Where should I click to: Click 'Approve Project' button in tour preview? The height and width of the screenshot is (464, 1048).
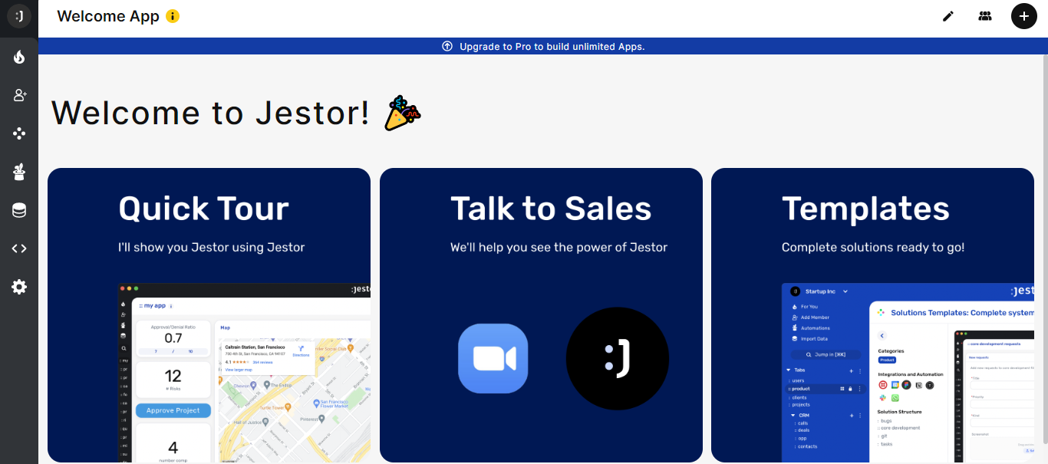[173, 410]
